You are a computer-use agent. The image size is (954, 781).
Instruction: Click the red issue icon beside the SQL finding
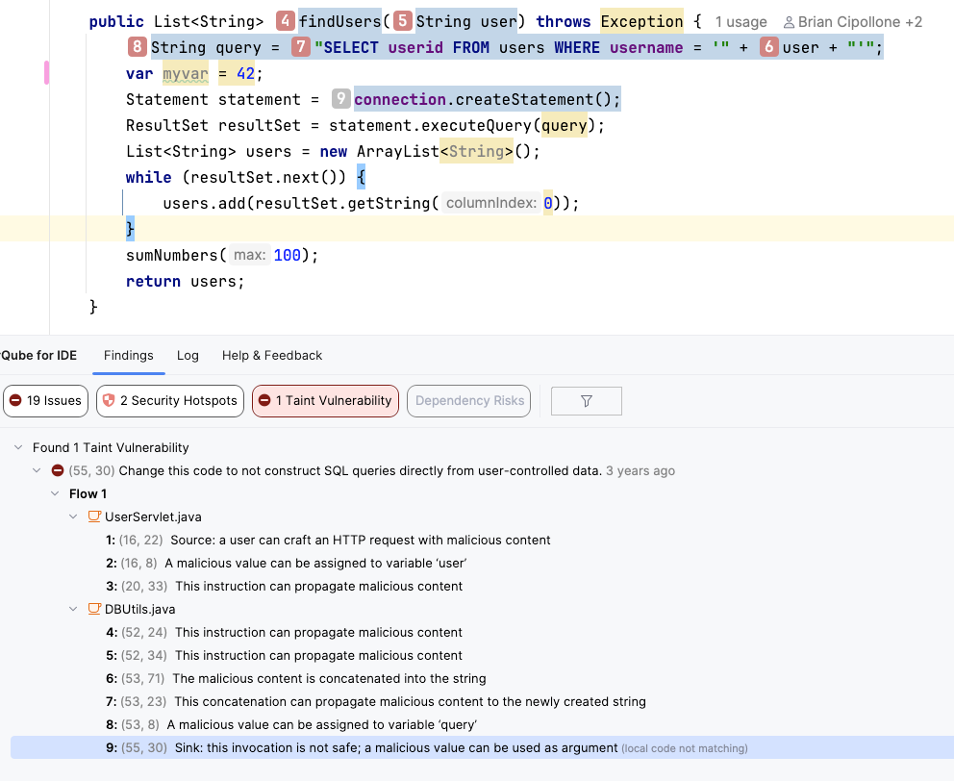coord(58,470)
